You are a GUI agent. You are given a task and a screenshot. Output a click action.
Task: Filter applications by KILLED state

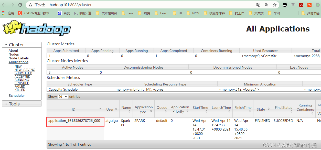[x=20, y=90]
